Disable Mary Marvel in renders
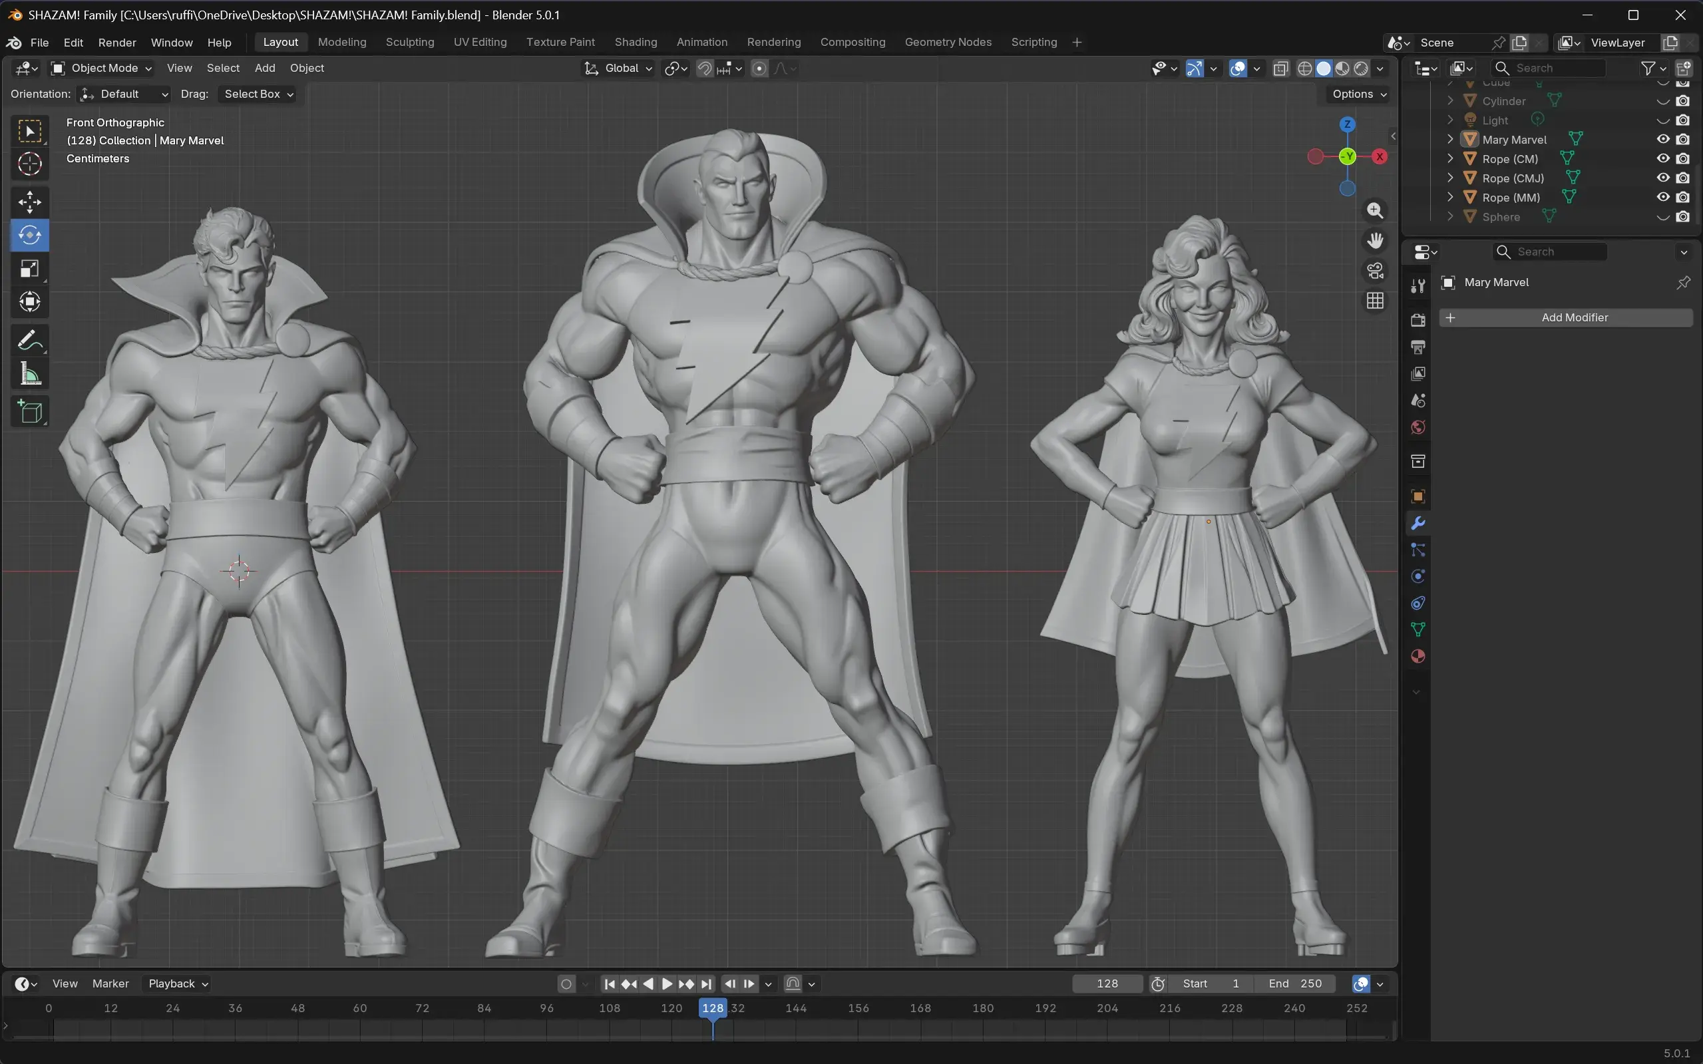This screenshot has height=1064, width=1703. click(x=1682, y=139)
